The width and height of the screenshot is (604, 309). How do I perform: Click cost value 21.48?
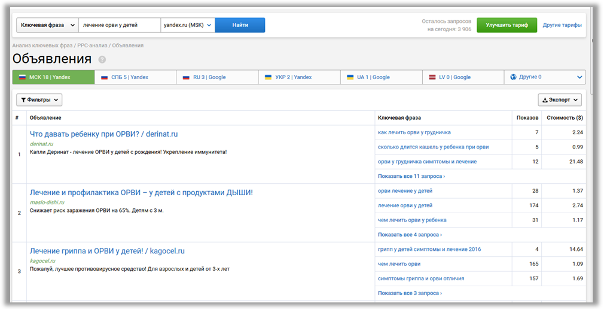[x=576, y=162]
